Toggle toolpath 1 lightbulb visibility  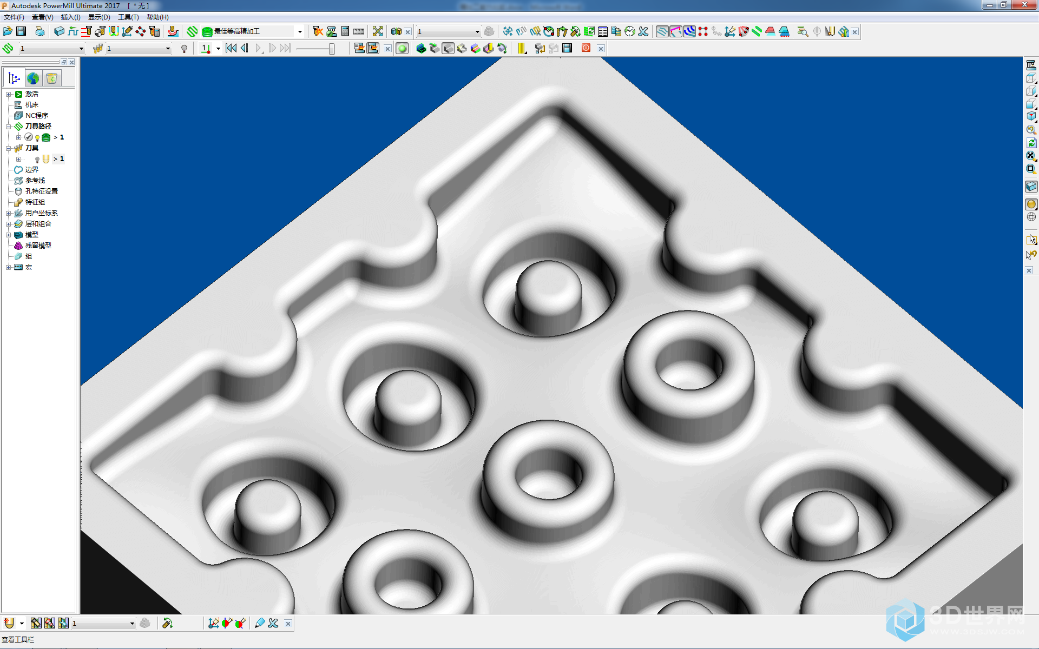click(37, 137)
